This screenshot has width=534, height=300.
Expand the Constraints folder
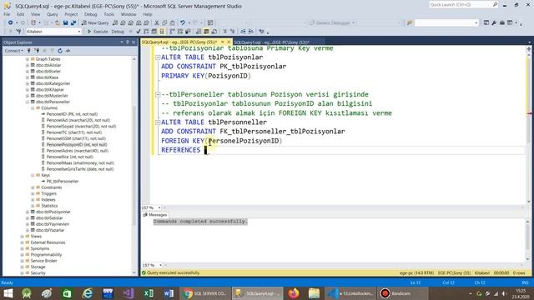33,187
